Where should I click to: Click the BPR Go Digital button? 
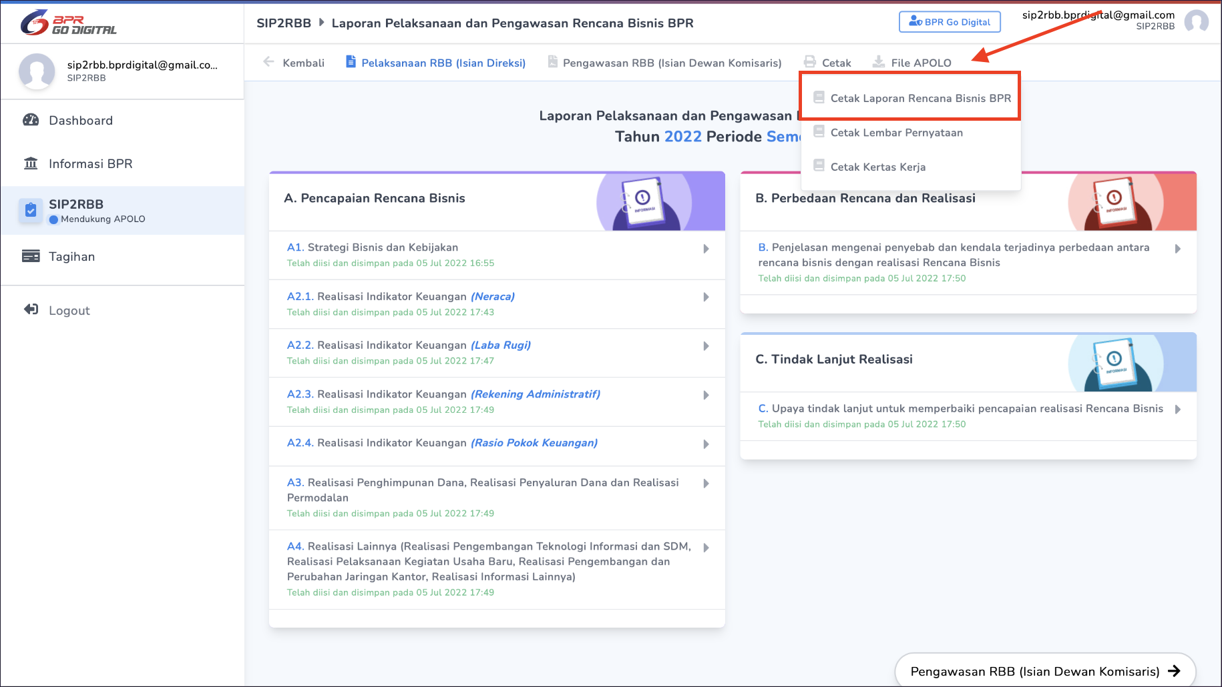click(950, 21)
